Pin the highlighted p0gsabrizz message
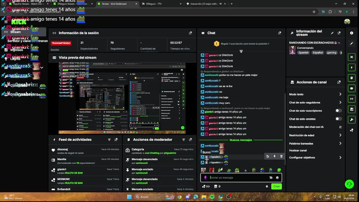Screen dimensions: 359x202 275,156
